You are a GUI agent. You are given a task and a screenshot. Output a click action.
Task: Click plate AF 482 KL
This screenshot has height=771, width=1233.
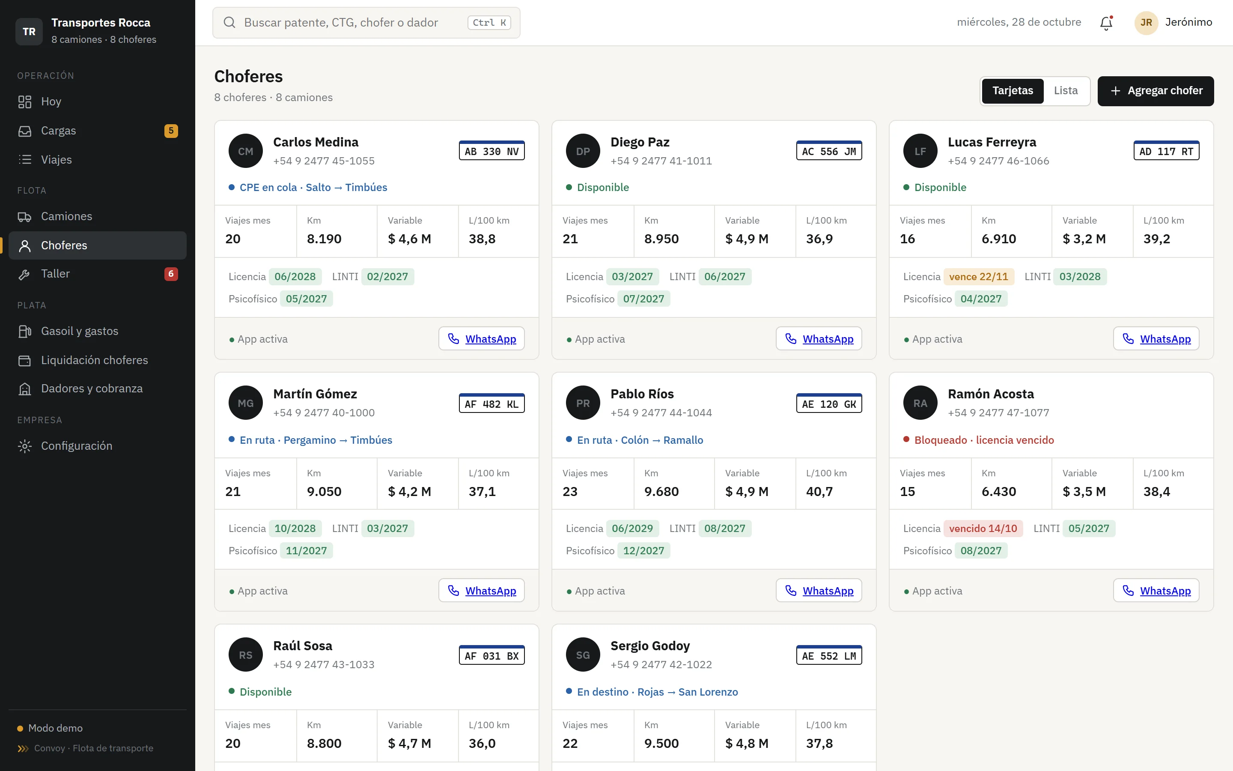coord(491,403)
